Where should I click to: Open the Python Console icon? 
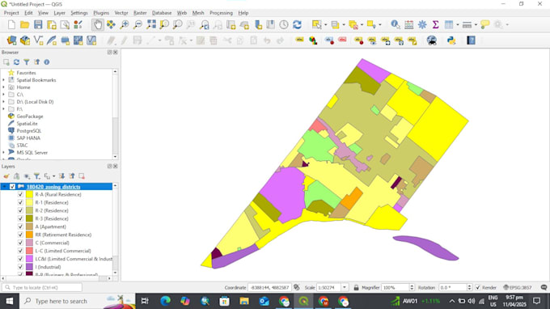(451, 40)
